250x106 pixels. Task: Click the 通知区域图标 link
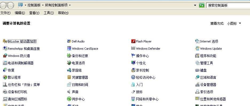[17, 99]
